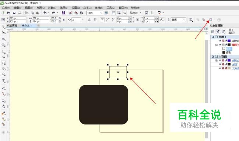Viewport: 239px width, 141px height.
Task: Click the Search content purple icon
Action: 63,13
